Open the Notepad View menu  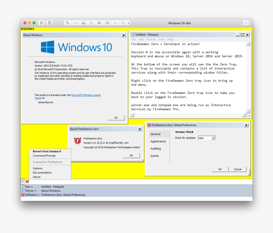(x=161, y=39)
